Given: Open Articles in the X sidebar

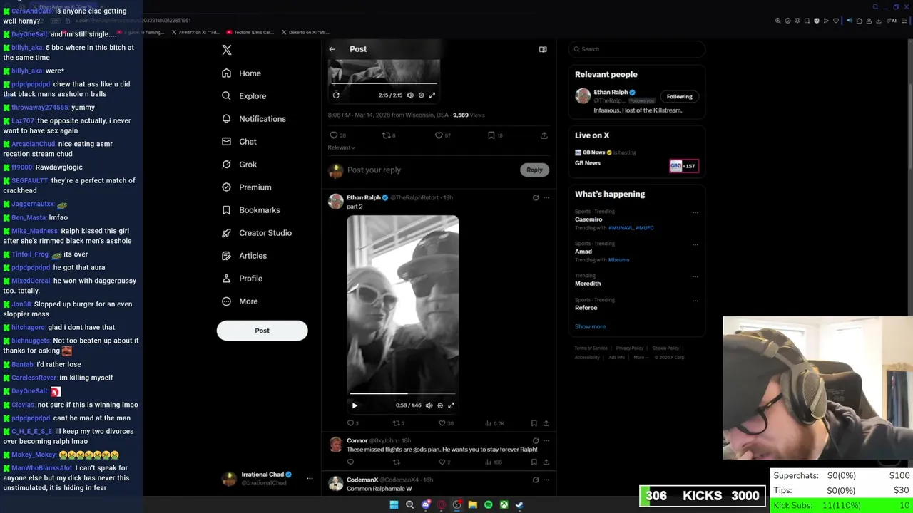Looking at the screenshot, I should click(x=244, y=256).
